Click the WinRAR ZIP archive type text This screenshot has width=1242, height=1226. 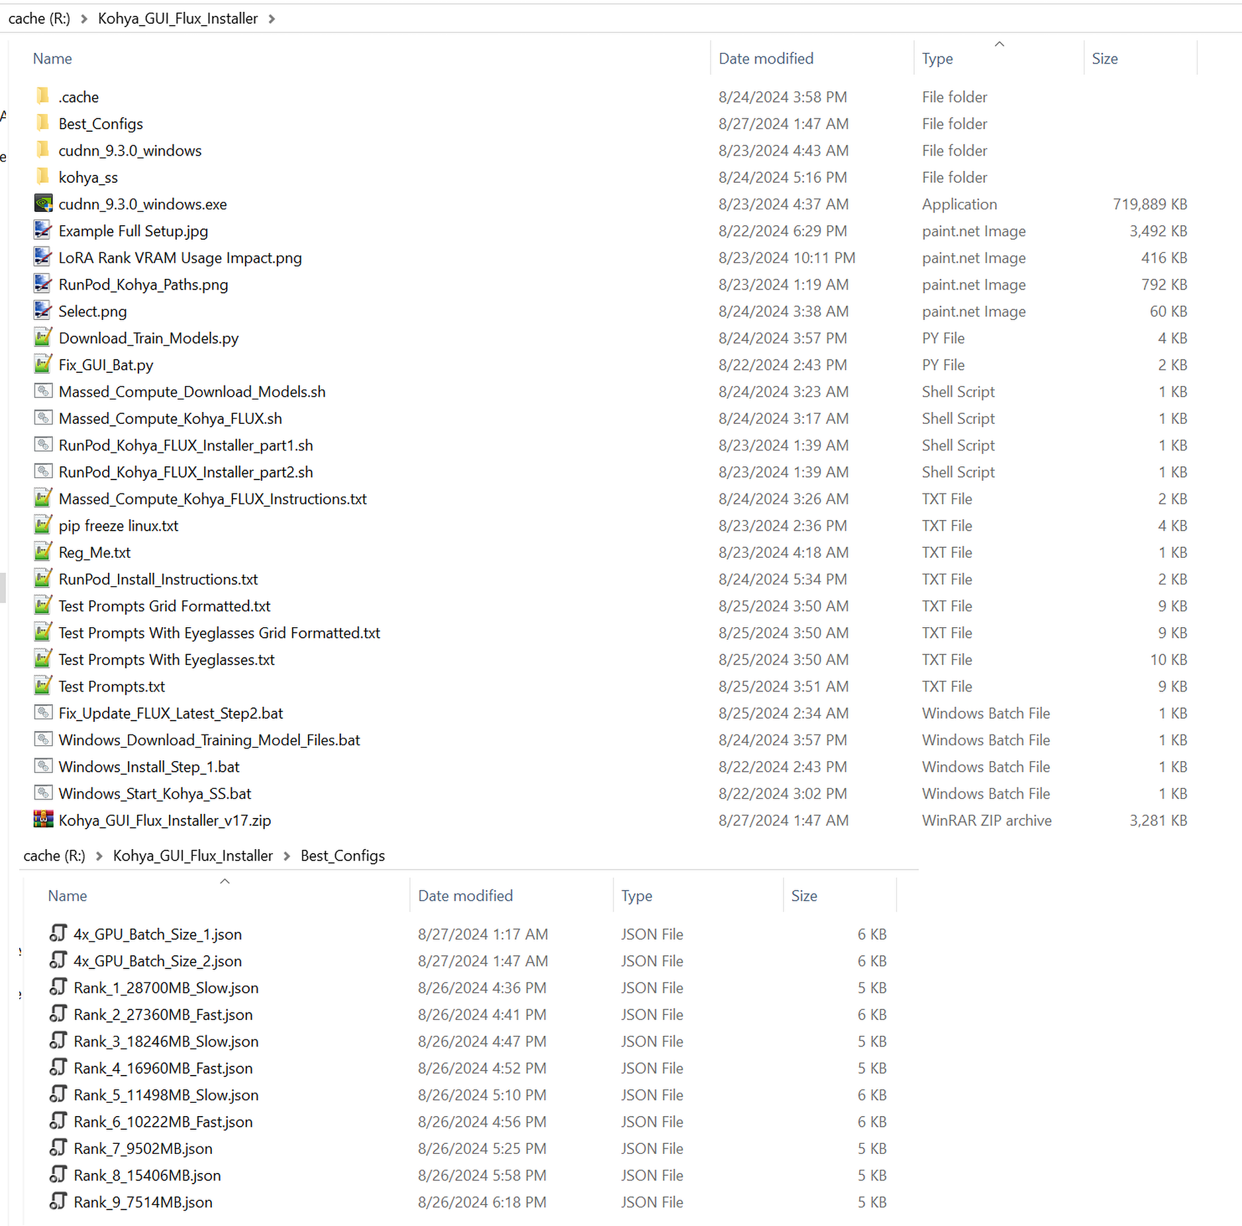[x=986, y=820]
